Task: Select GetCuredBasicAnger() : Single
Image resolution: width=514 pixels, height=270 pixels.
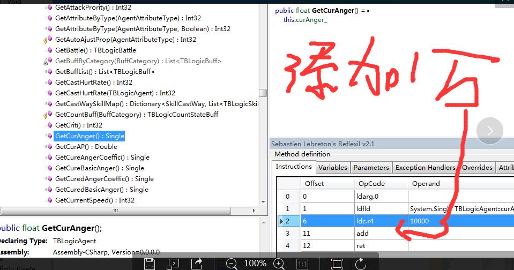Action: (102, 190)
